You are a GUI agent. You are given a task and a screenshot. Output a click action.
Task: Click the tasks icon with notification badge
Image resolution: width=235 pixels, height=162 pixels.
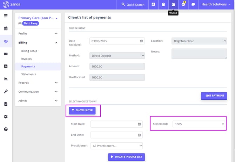click(x=183, y=5)
